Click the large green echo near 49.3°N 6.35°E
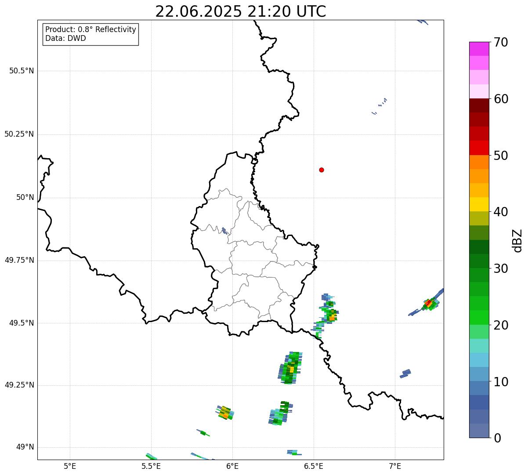Screen dimensions: 528x475 click(290, 368)
